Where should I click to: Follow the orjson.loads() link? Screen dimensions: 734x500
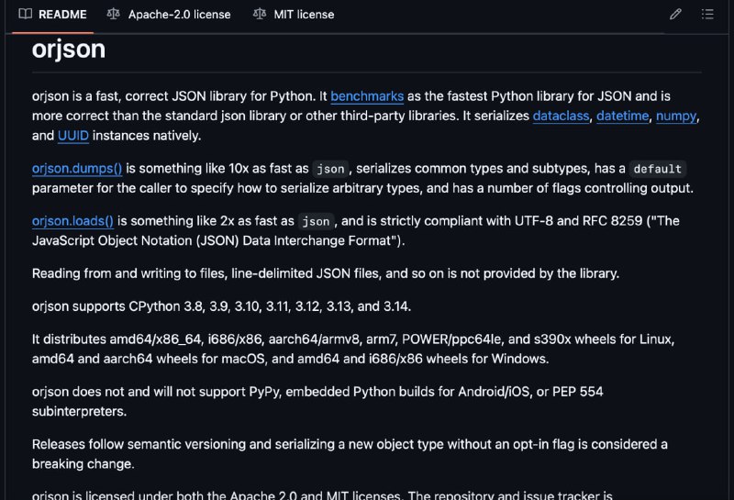tap(72, 221)
